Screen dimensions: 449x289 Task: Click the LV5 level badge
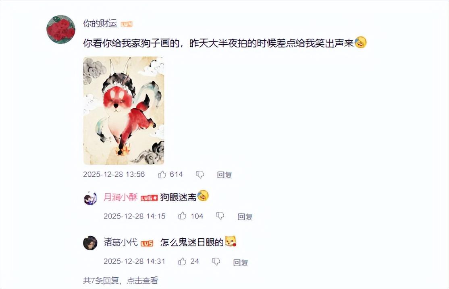147,243
